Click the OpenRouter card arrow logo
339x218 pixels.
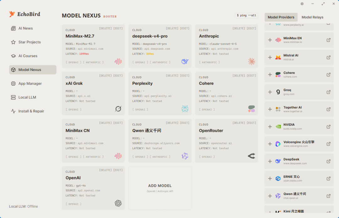tap(251, 156)
